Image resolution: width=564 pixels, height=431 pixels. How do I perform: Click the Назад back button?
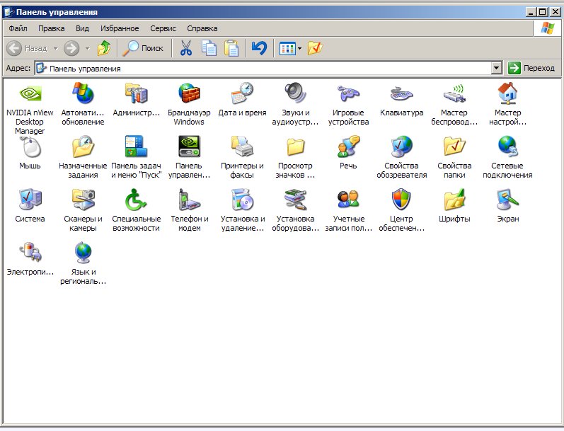28,48
